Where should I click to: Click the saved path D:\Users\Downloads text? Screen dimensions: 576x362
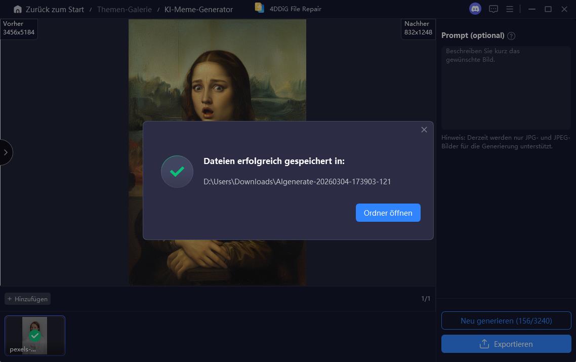point(297,182)
